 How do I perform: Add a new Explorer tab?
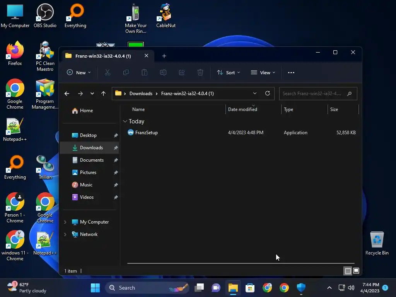pyautogui.click(x=164, y=56)
